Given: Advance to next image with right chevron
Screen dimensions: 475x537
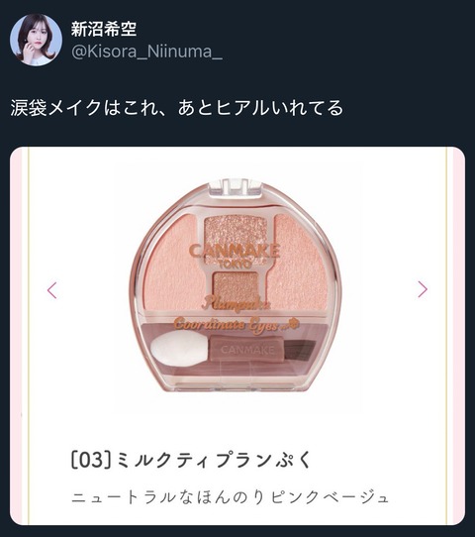Looking at the screenshot, I should click(x=423, y=289).
